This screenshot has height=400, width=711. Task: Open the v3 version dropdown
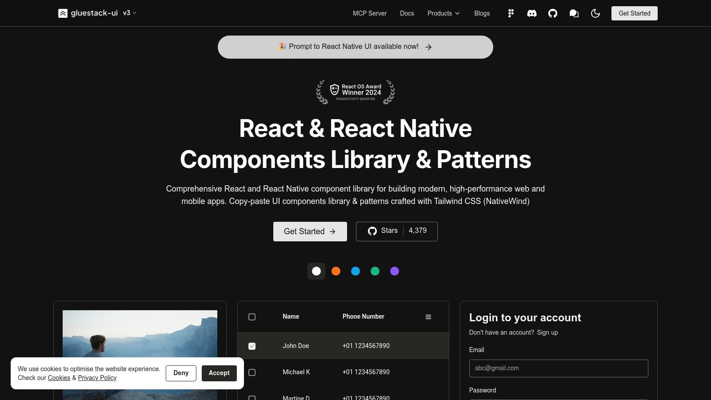click(x=130, y=13)
